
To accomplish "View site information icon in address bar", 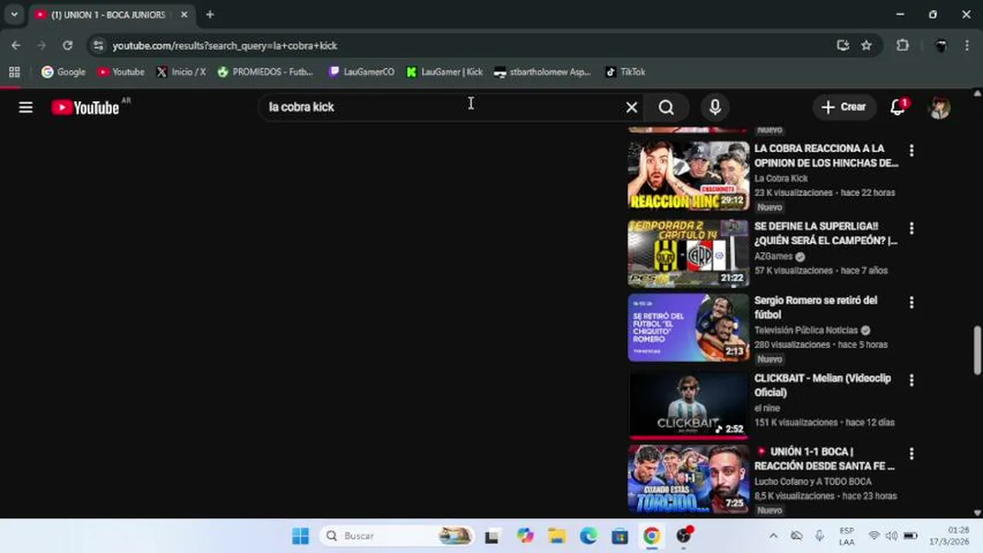I will pos(98,45).
